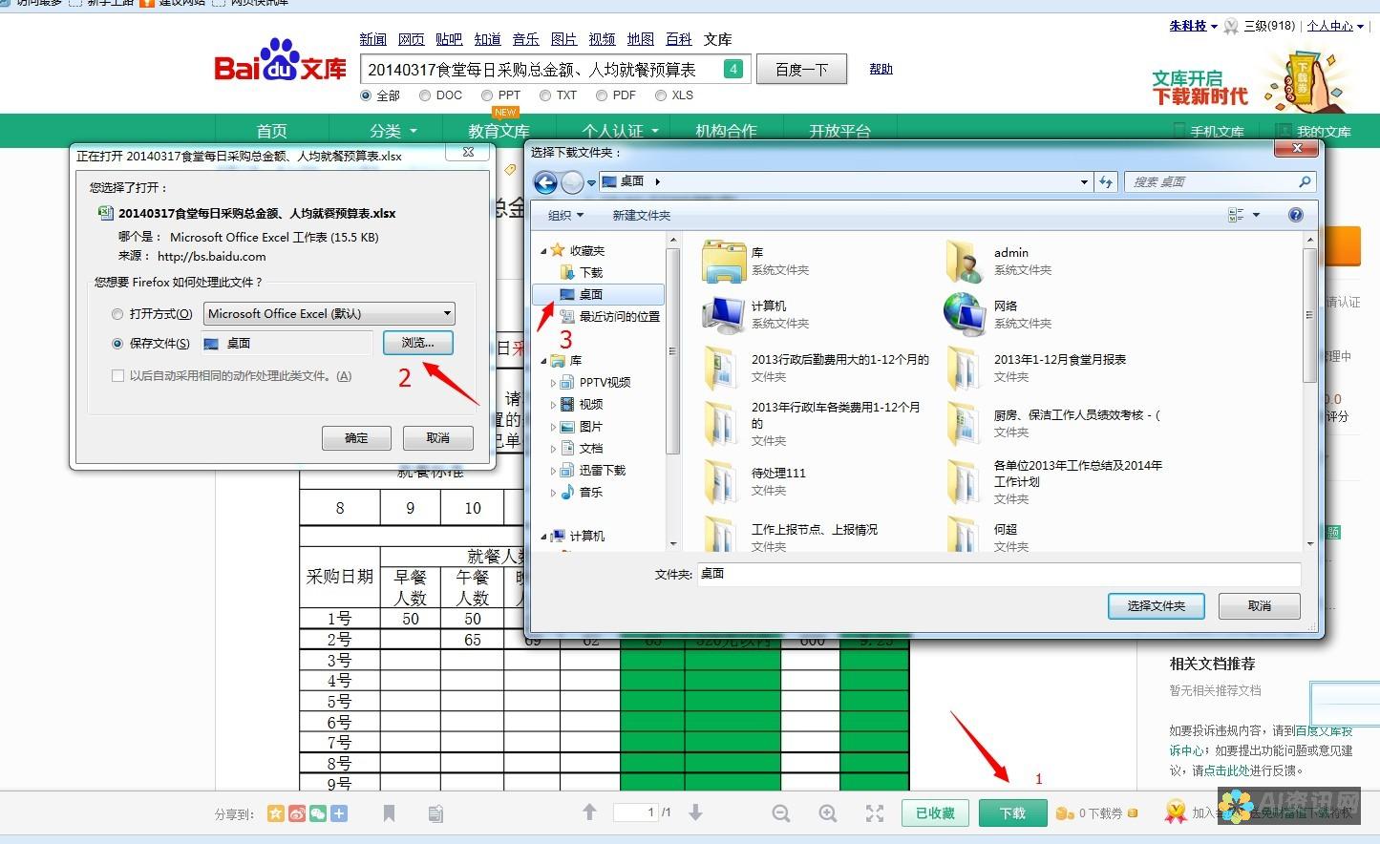1380x844 pixels.
Task: Click the back arrow in folder dialog
Action: (545, 181)
